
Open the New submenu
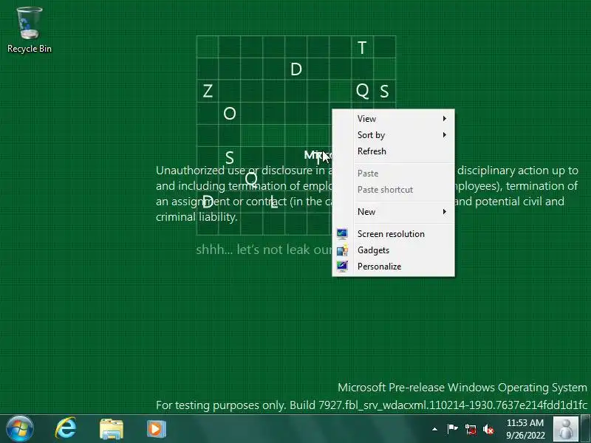pyautogui.click(x=394, y=212)
